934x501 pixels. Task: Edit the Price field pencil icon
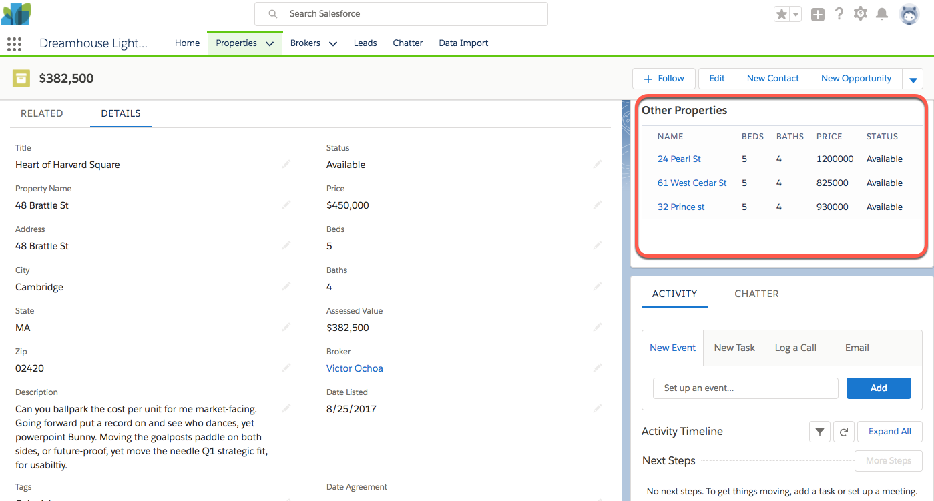coord(598,204)
